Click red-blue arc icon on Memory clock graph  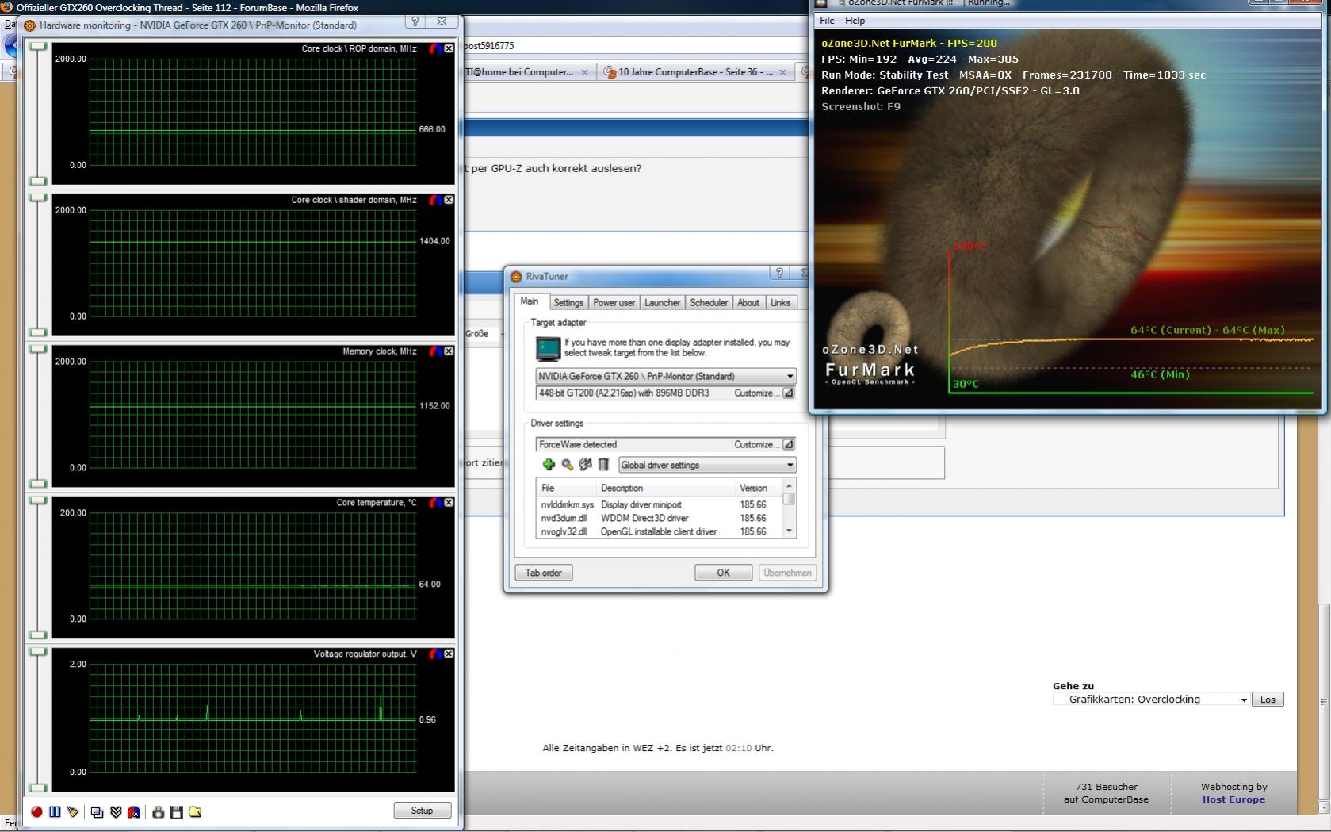coord(434,351)
